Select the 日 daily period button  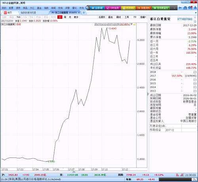[60, 17]
